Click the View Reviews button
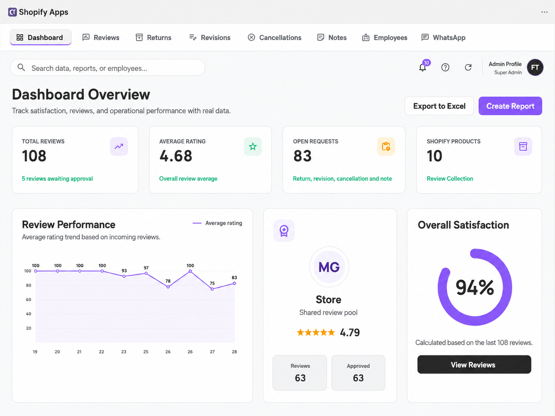Screen dimensions: 555x416 tap(474, 365)
